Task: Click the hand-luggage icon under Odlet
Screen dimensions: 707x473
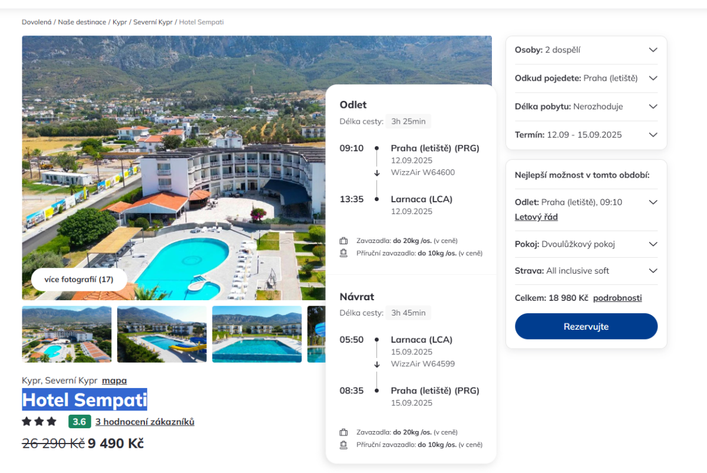Action: click(343, 253)
